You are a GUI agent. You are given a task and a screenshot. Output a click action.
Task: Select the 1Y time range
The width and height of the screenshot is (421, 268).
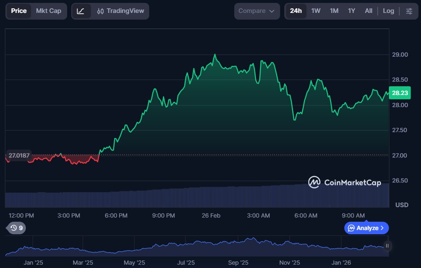351,11
